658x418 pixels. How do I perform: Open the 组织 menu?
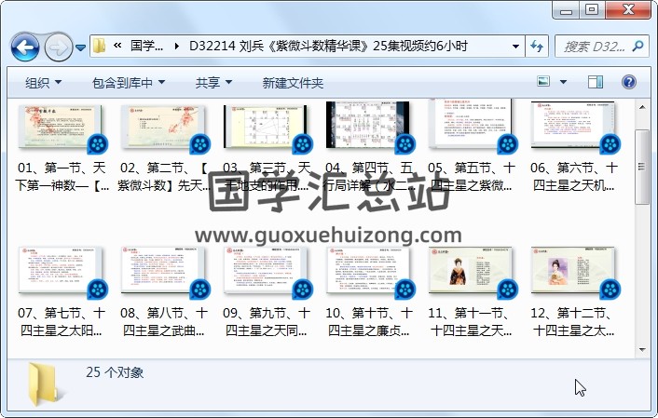[44, 83]
